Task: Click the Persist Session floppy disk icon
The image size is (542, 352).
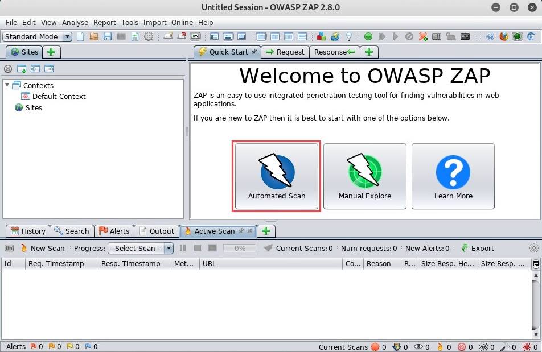Action: pyautogui.click(x=108, y=36)
